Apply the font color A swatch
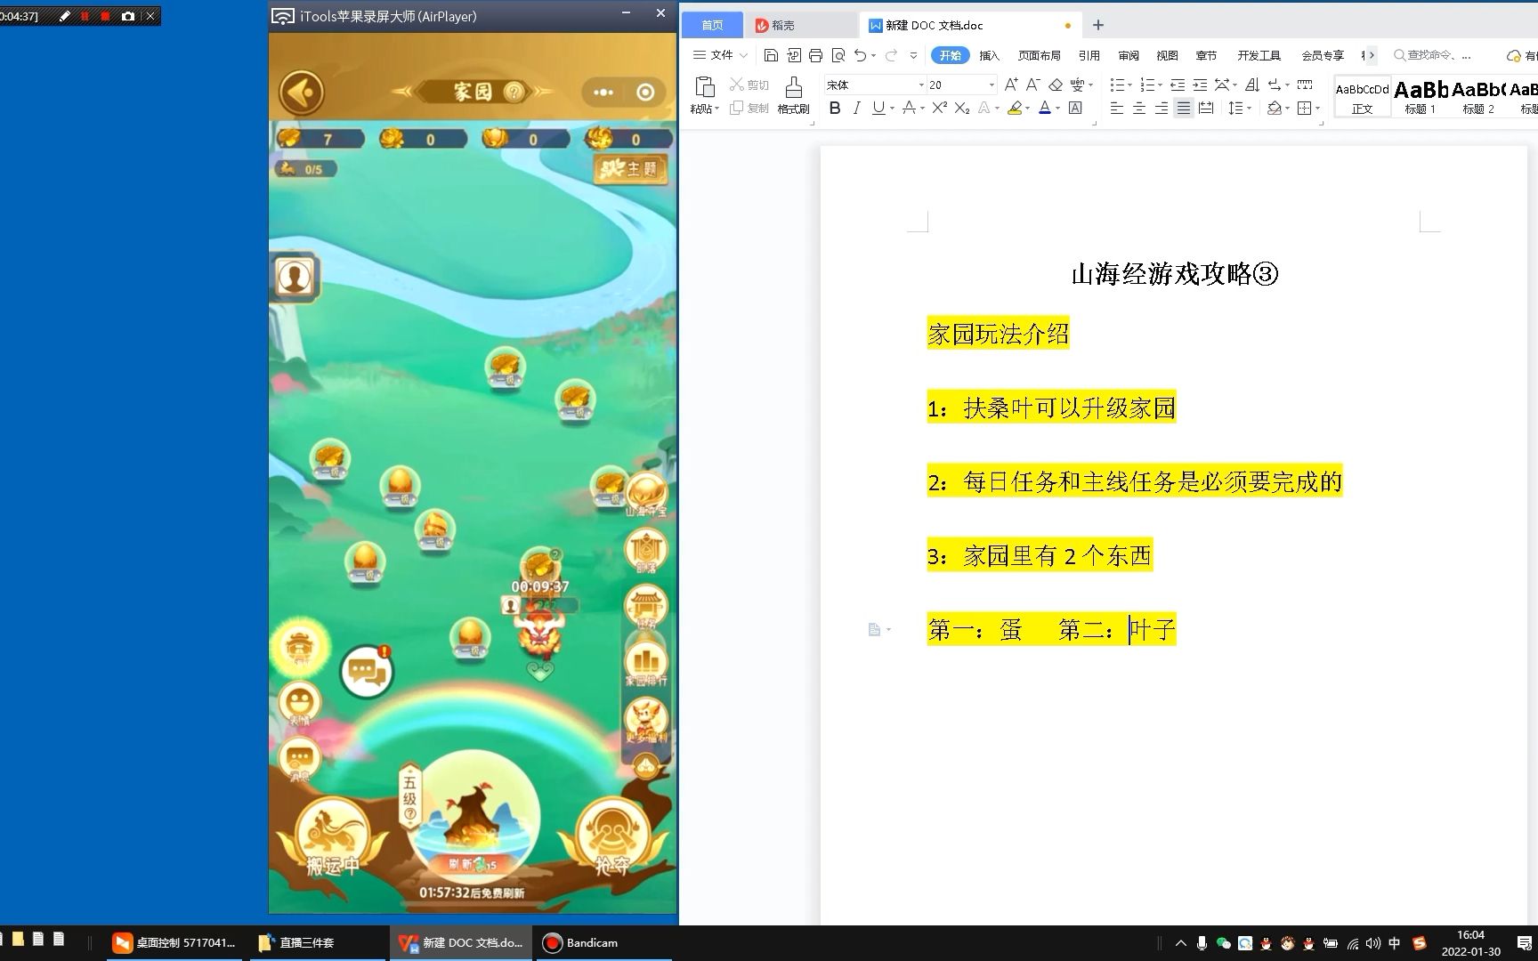The height and width of the screenshot is (961, 1538). click(x=1045, y=108)
